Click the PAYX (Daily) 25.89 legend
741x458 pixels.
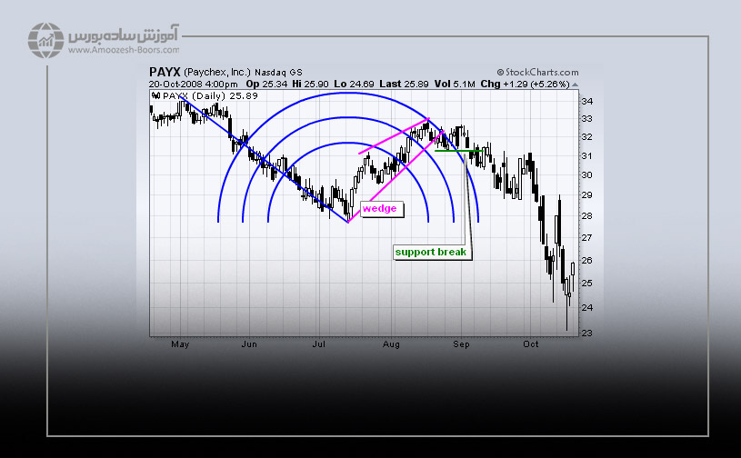click(198, 95)
